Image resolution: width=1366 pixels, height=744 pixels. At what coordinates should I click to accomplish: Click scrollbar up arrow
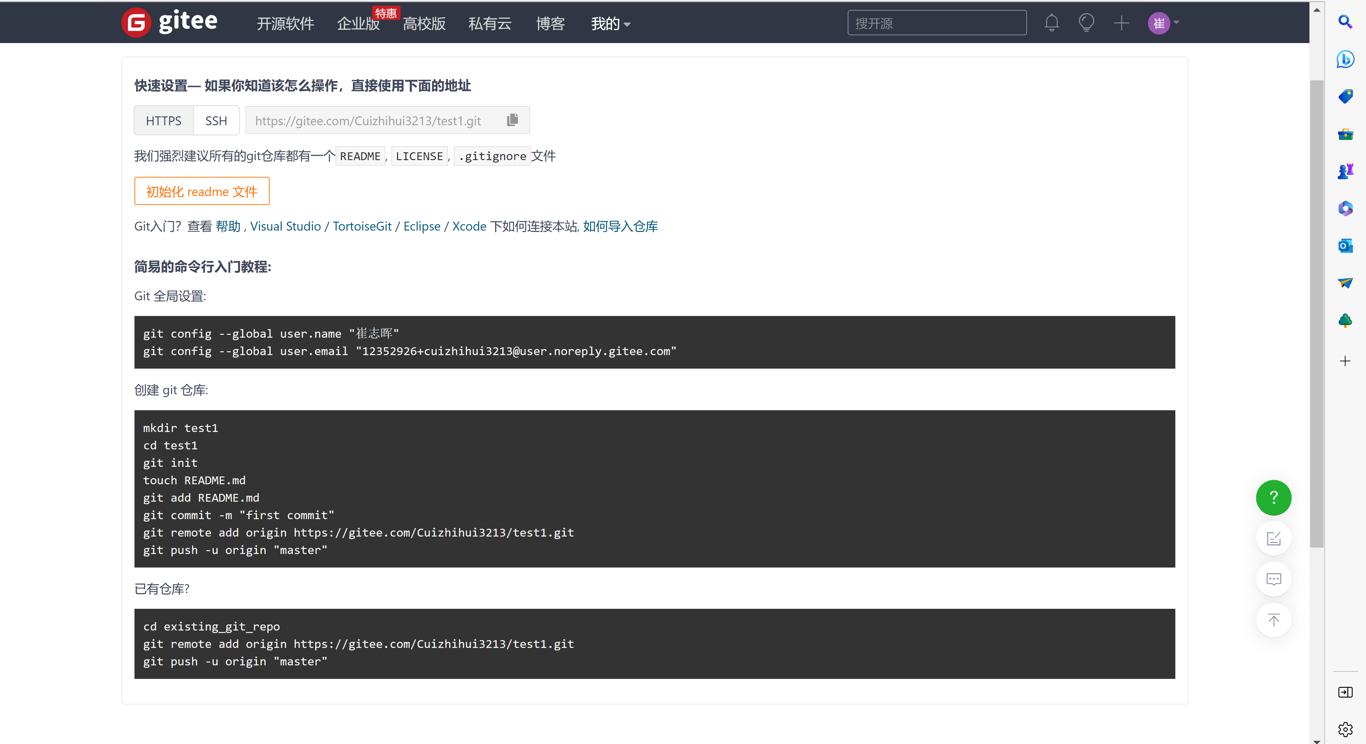[x=1316, y=10]
